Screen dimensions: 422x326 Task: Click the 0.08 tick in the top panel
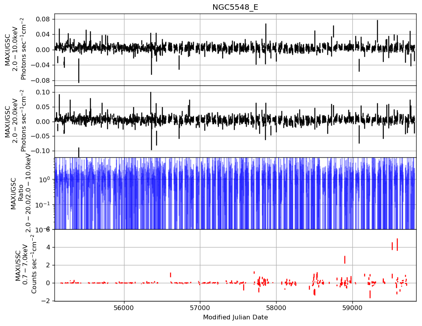(43, 19)
